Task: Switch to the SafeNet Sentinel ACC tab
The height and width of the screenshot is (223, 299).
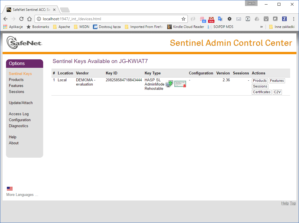Action: (x=29, y=9)
